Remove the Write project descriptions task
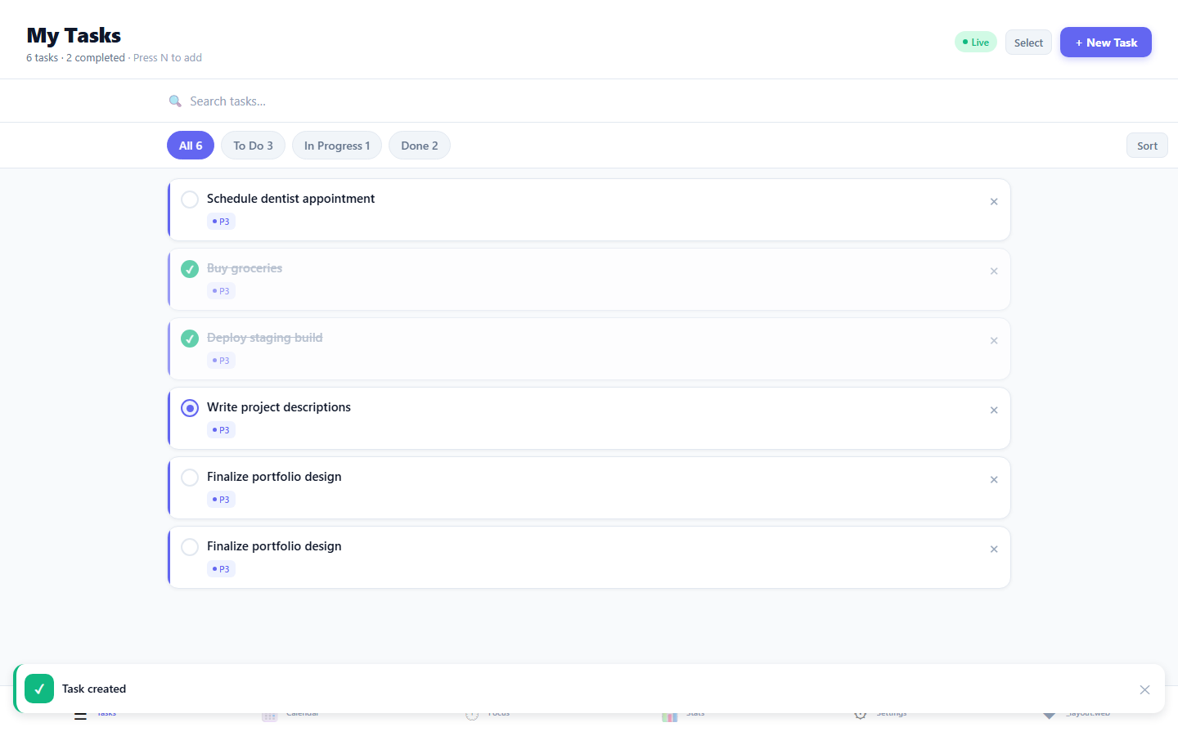Viewport: 1178px width, 736px height. click(x=994, y=411)
